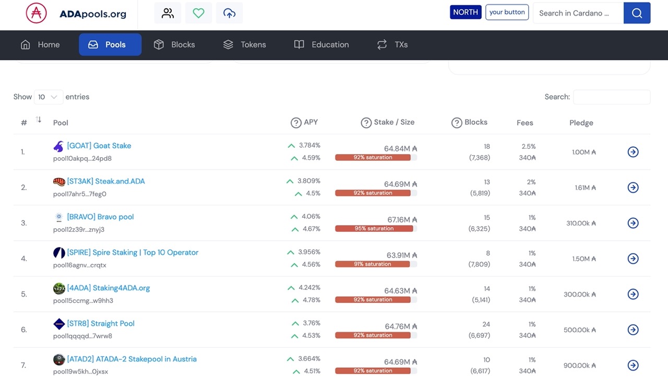Focus the table Search input field
Screen dimensions: 668x377
coord(611,97)
